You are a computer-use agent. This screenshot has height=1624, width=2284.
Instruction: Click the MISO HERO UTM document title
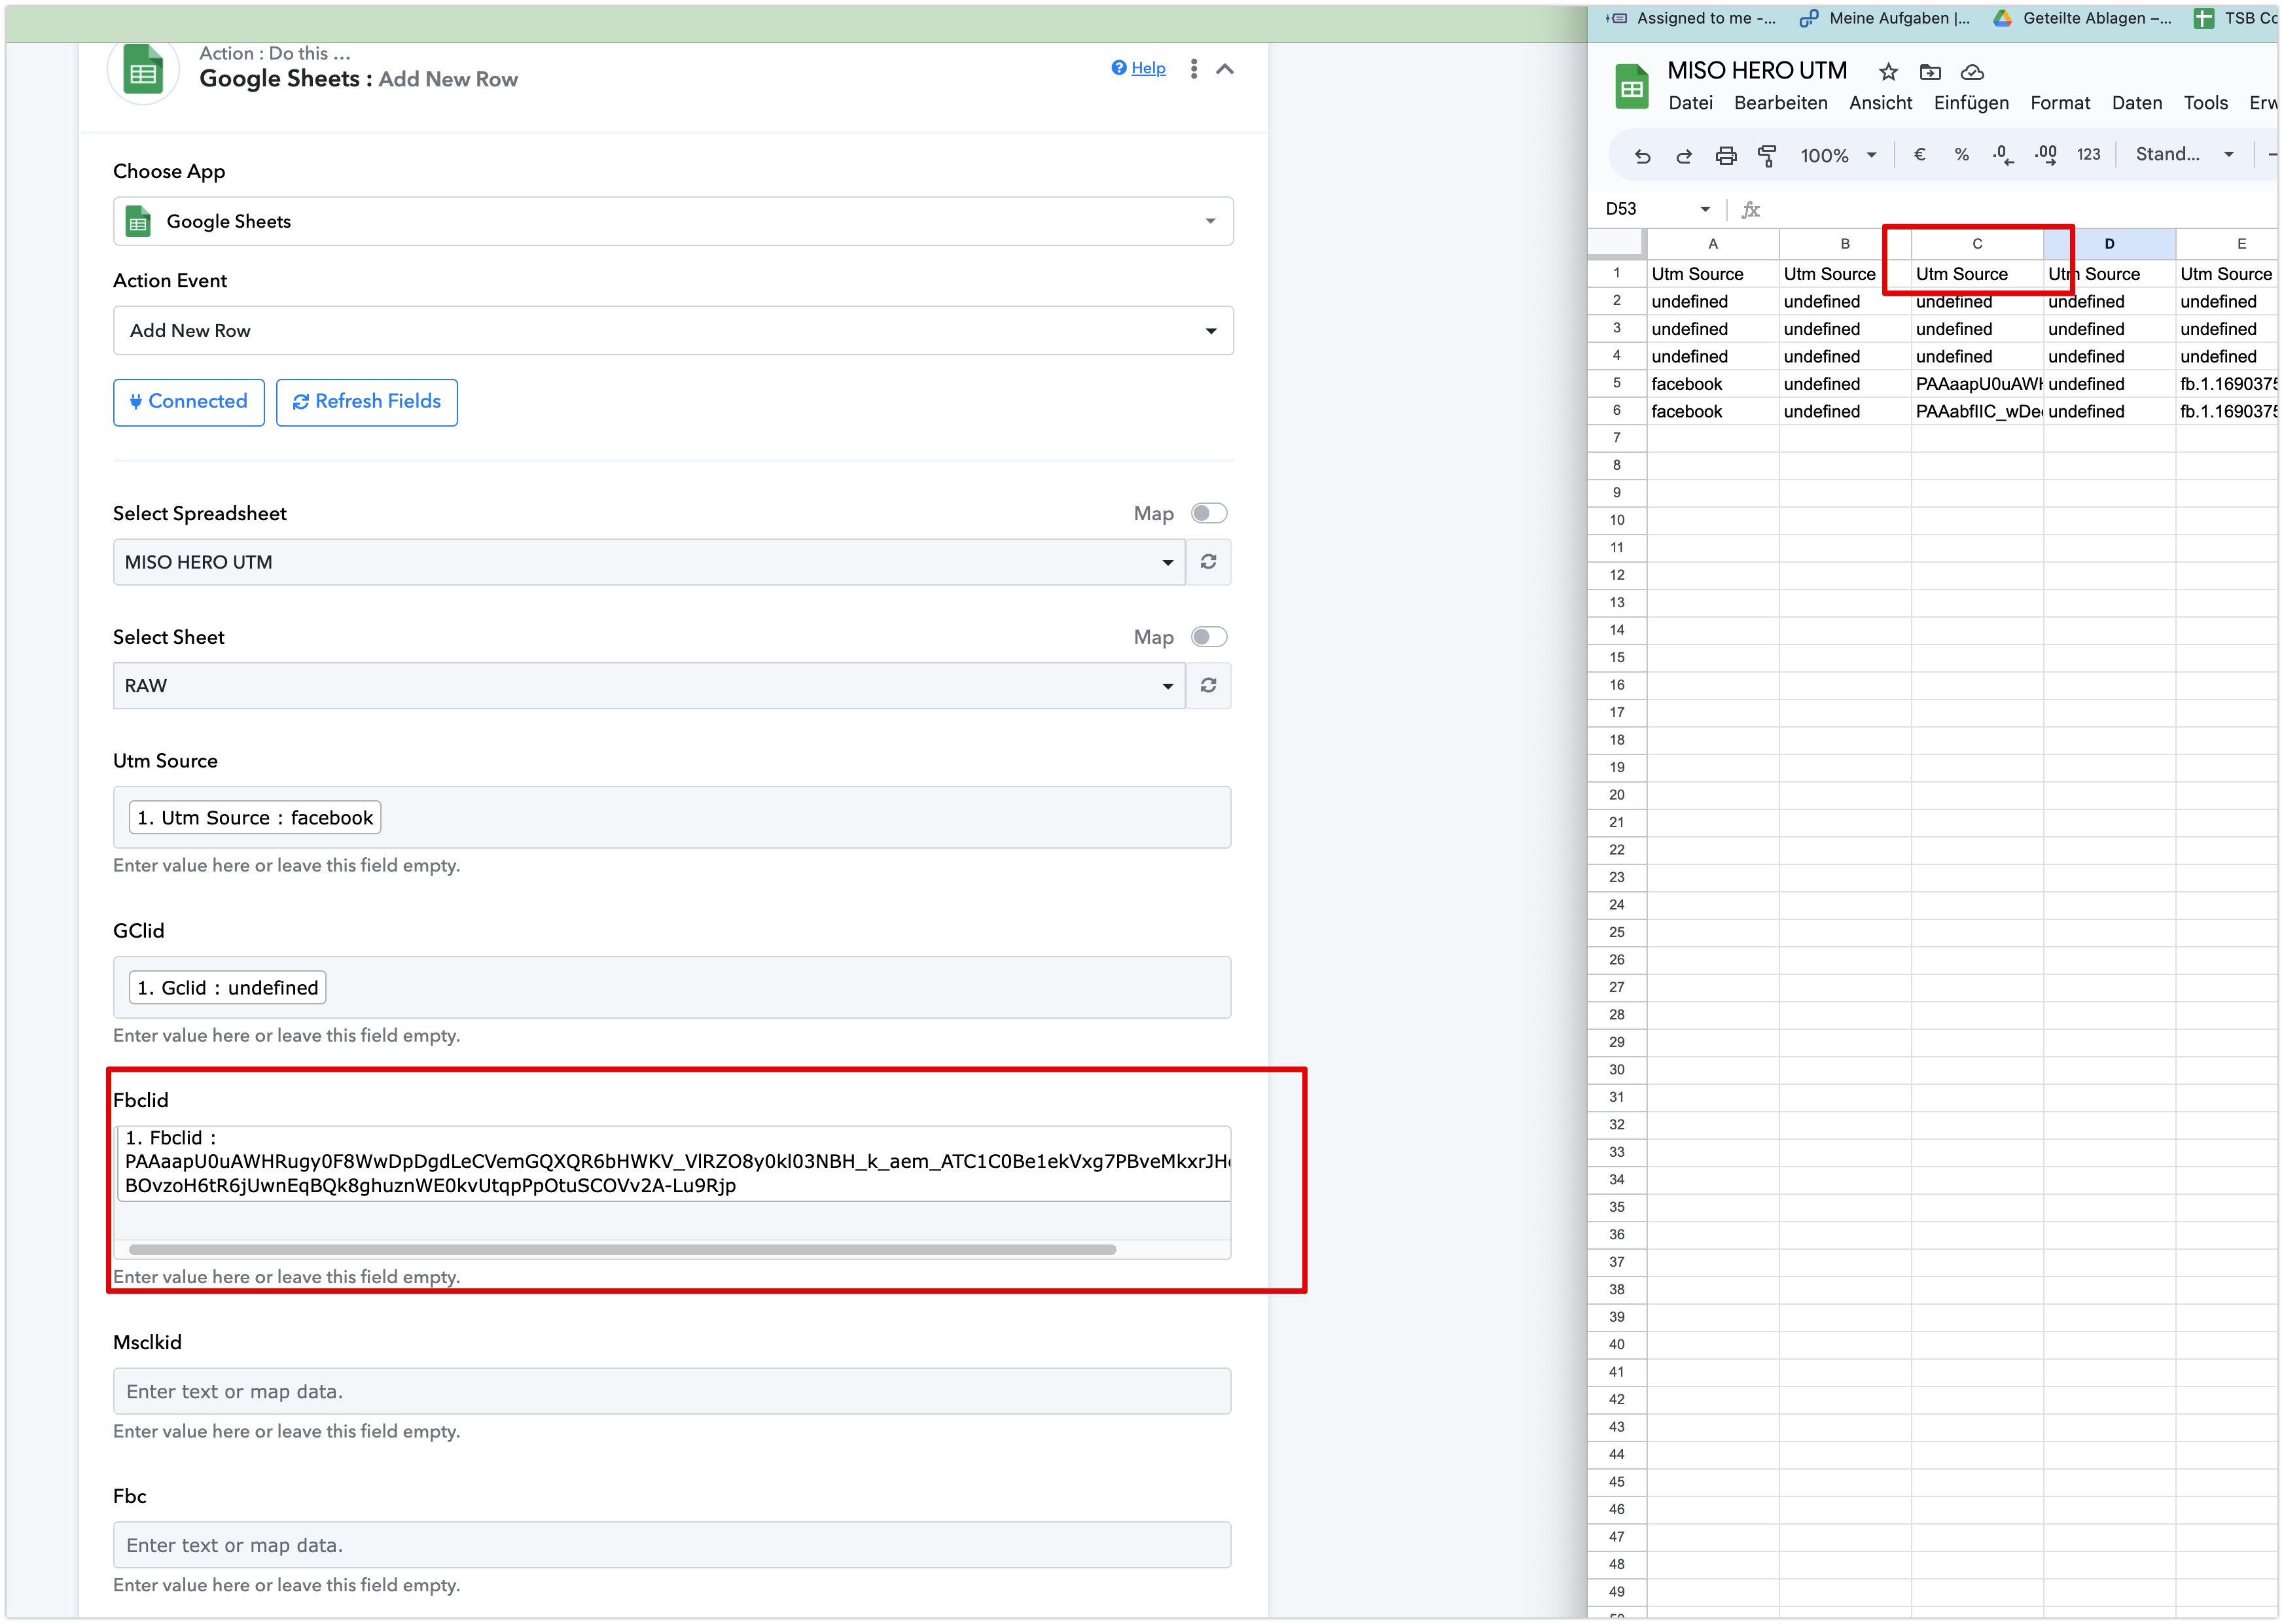tap(1757, 70)
